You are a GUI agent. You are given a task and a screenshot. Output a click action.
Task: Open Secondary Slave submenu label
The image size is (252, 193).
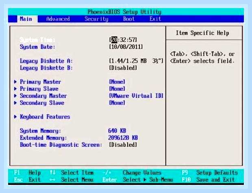[x=42, y=103]
